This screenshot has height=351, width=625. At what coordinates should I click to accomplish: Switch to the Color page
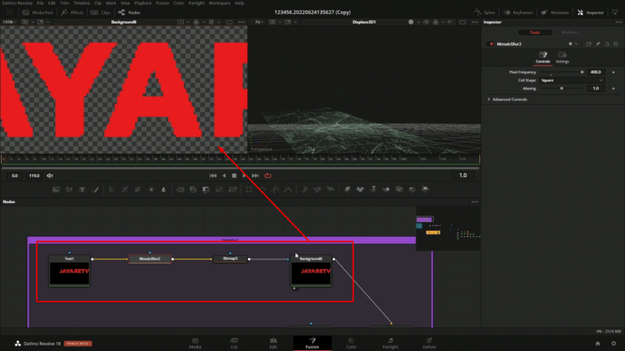coord(352,344)
